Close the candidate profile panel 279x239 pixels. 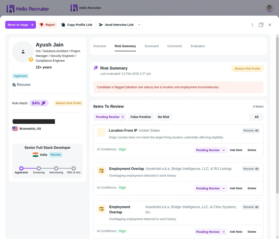coord(270,25)
